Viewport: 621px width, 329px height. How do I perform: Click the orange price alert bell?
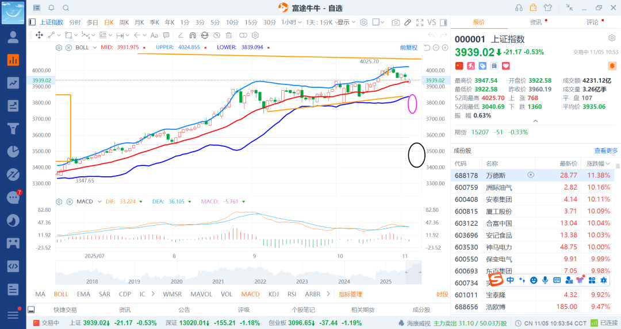click(612, 65)
